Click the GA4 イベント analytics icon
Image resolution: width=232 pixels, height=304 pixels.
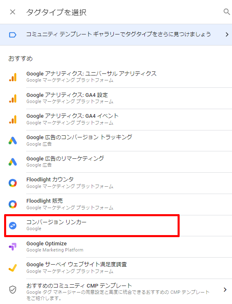click(13, 119)
